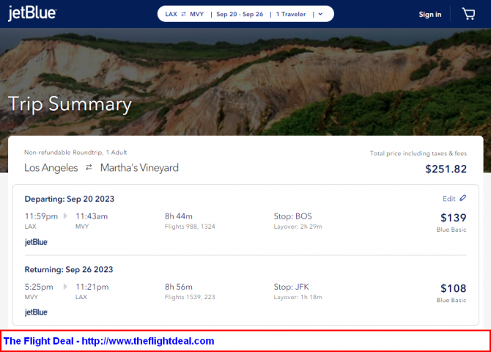The width and height of the screenshot is (491, 352).
Task: Click the LAX origin code in the search pill
Action: coord(171,14)
